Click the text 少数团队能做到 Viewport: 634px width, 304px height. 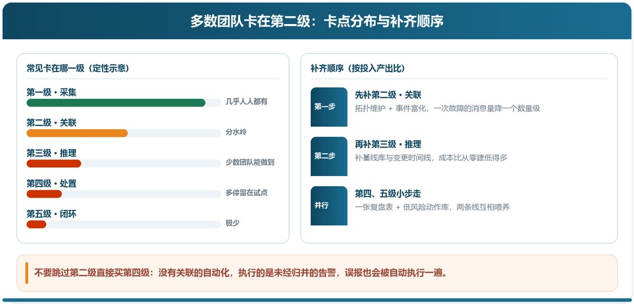250,162
